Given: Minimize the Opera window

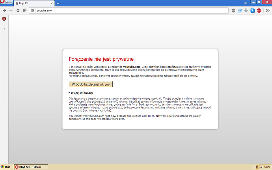Looking at the screenshot, I should [253, 2].
